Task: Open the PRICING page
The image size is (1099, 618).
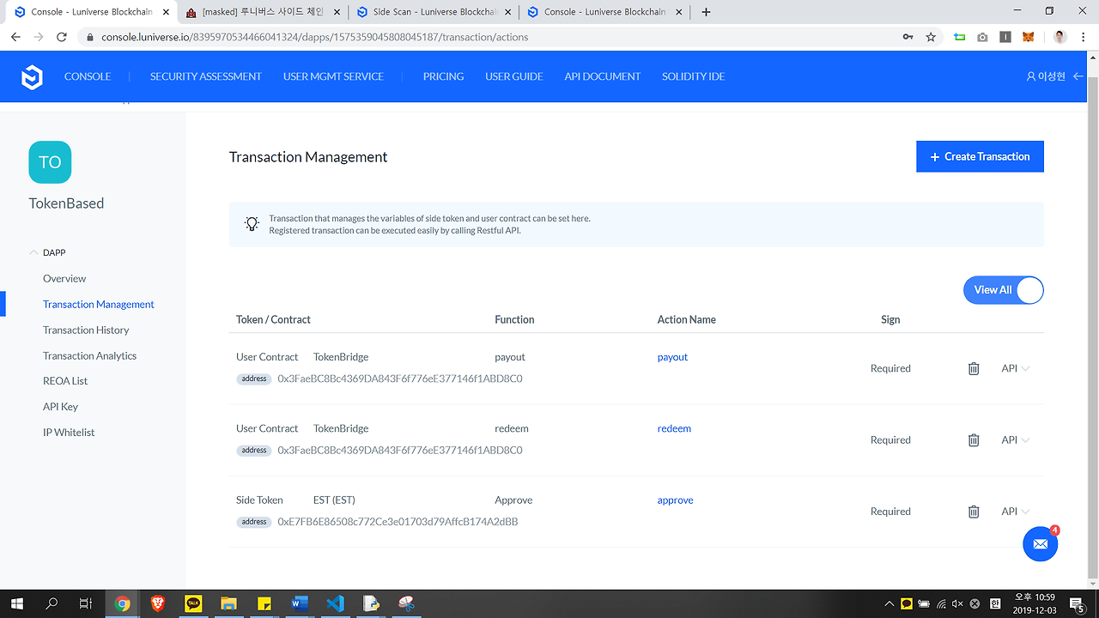Action: tap(443, 76)
